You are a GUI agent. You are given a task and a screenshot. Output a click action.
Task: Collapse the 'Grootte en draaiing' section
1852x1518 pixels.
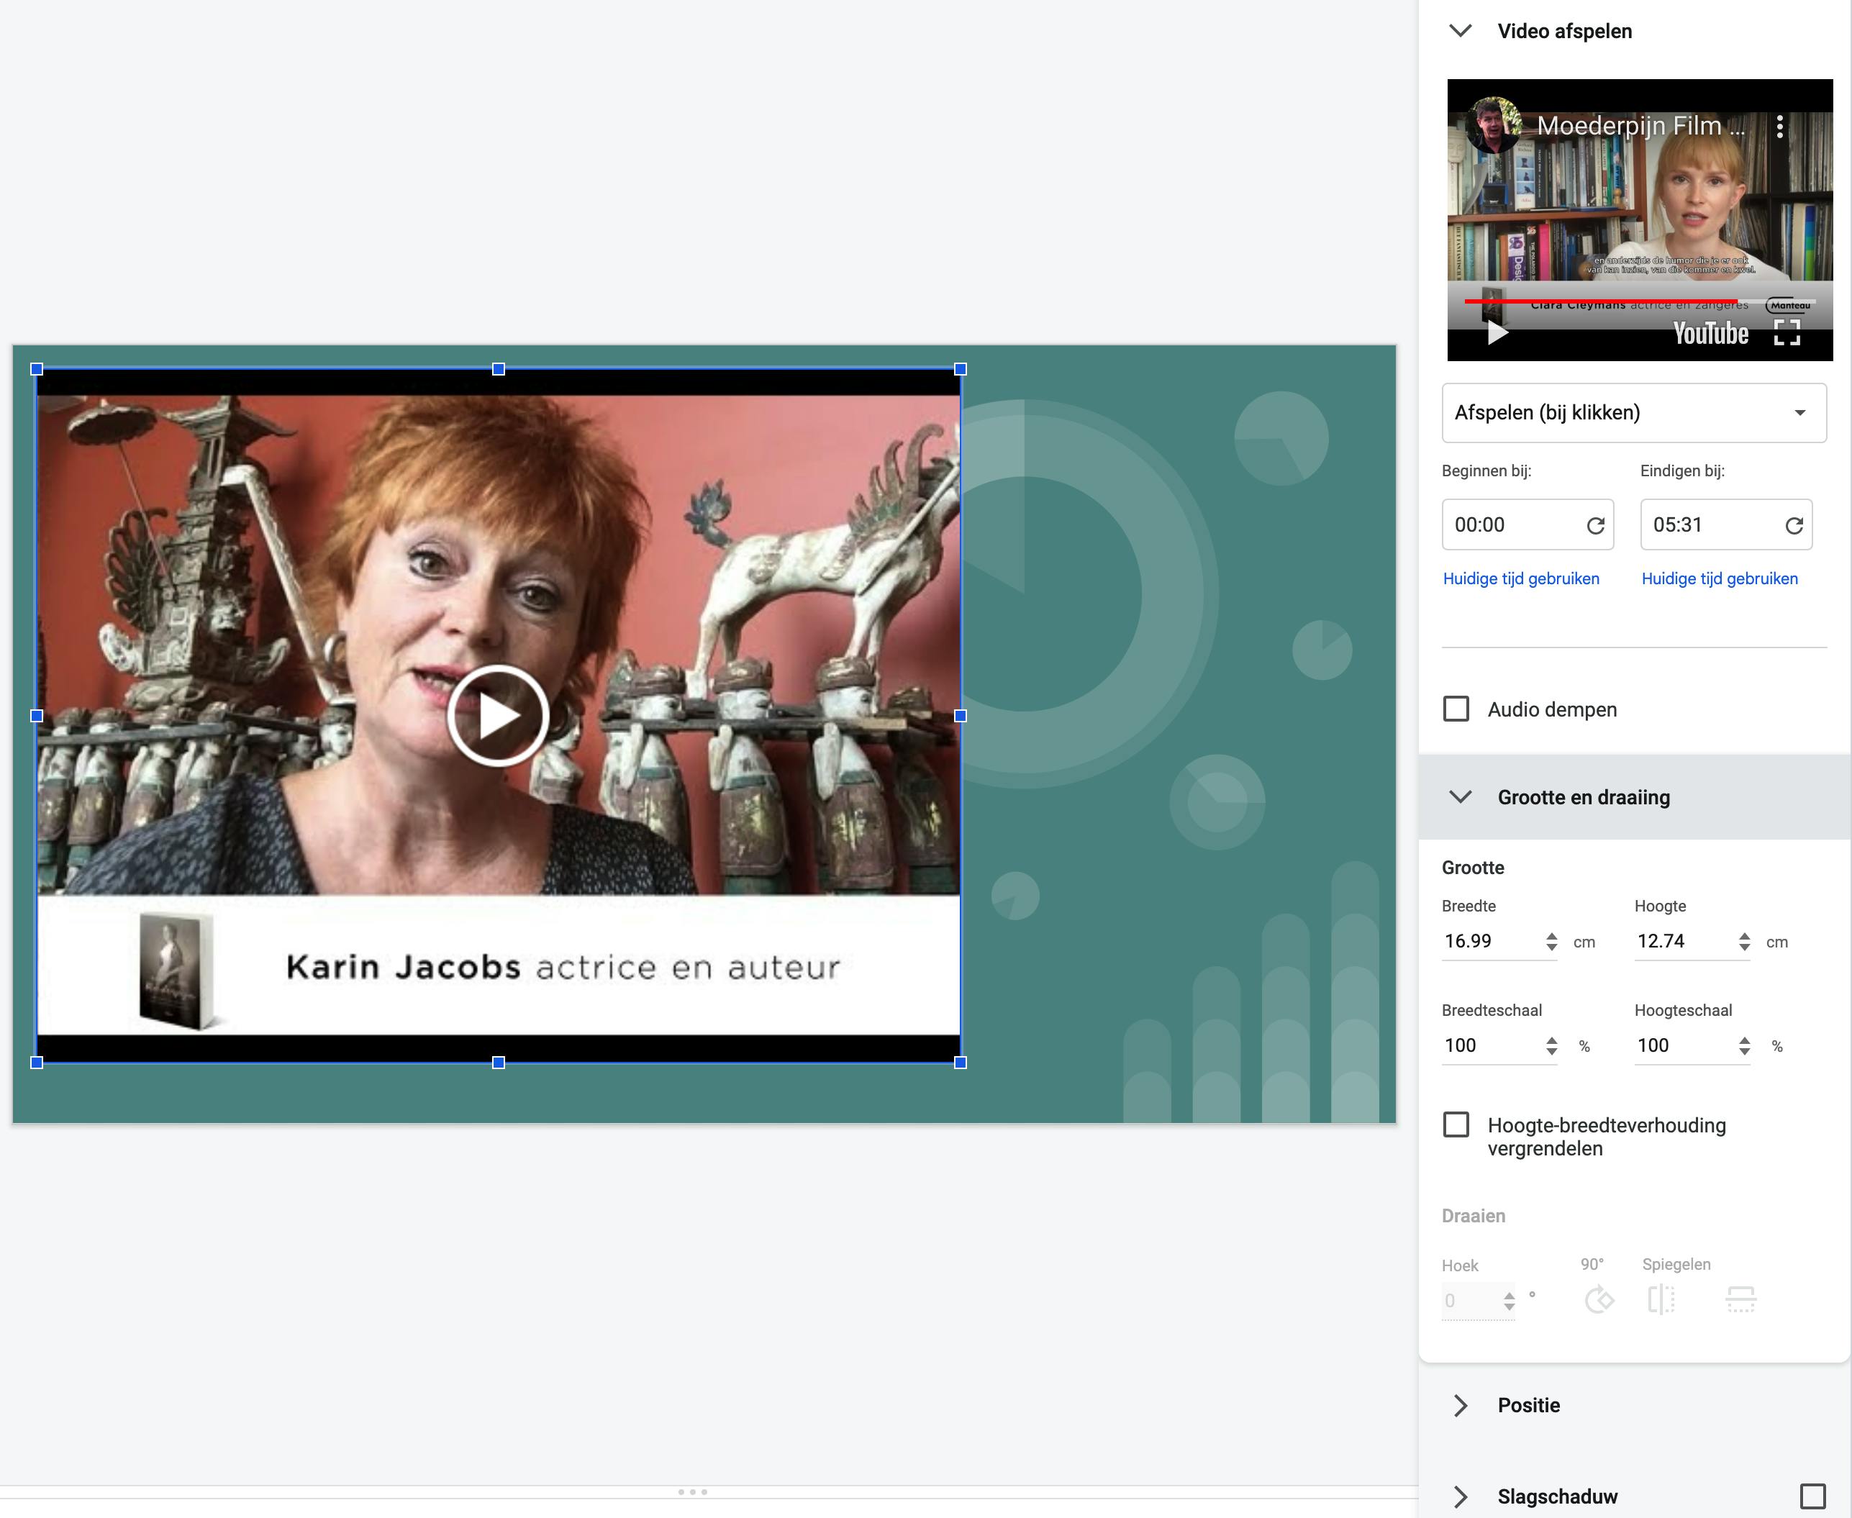click(1461, 797)
